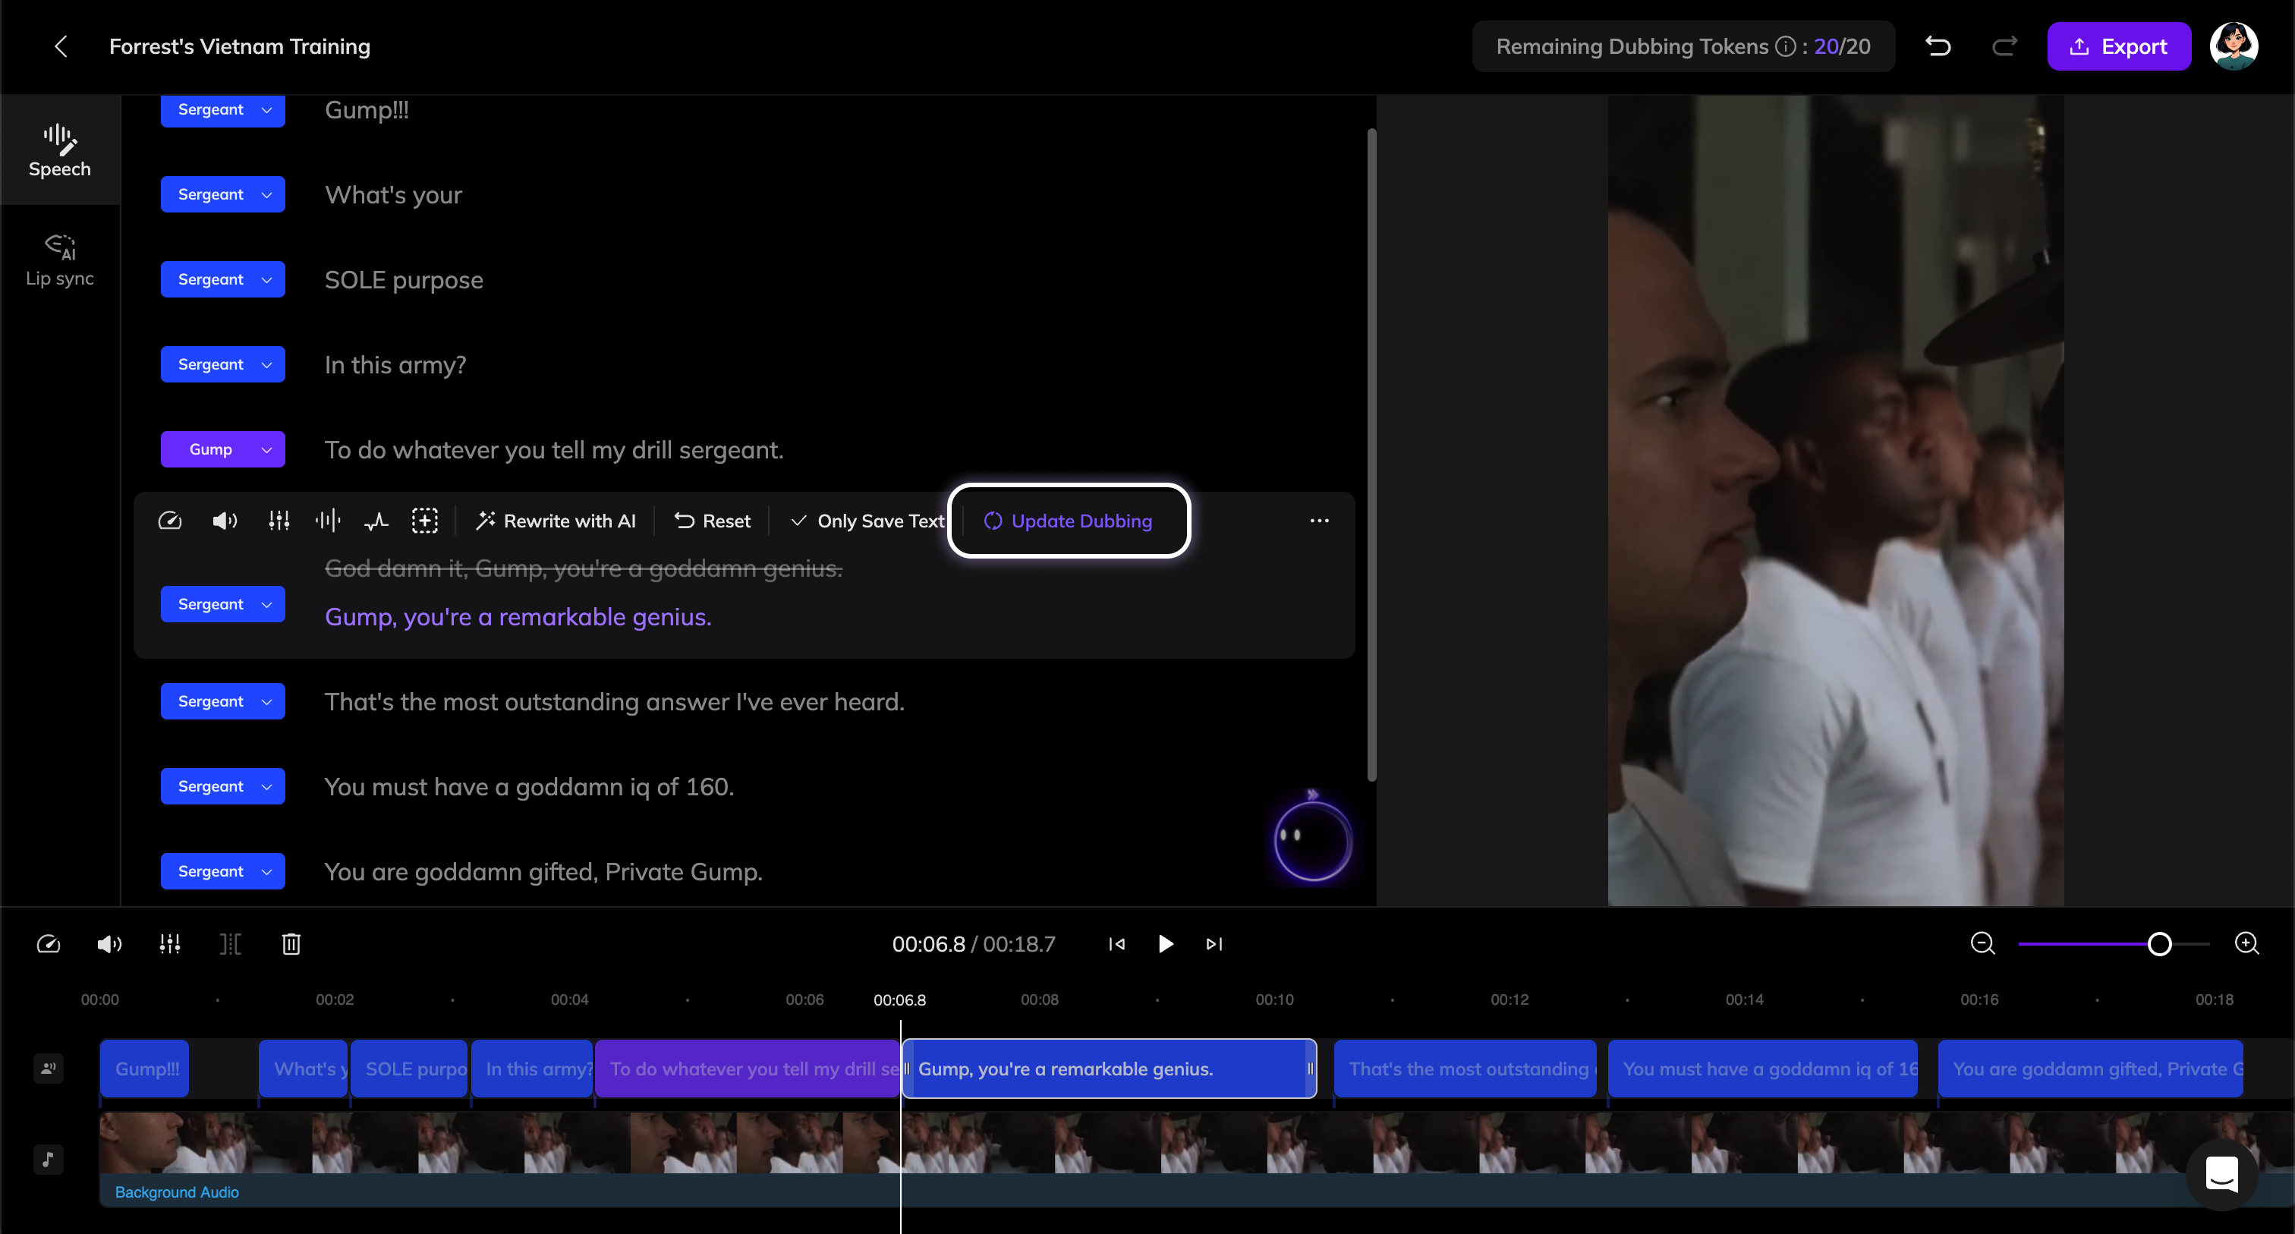The width and height of the screenshot is (2295, 1234).
Task: Open the AI assistant orb
Action: click(1312, 840)
